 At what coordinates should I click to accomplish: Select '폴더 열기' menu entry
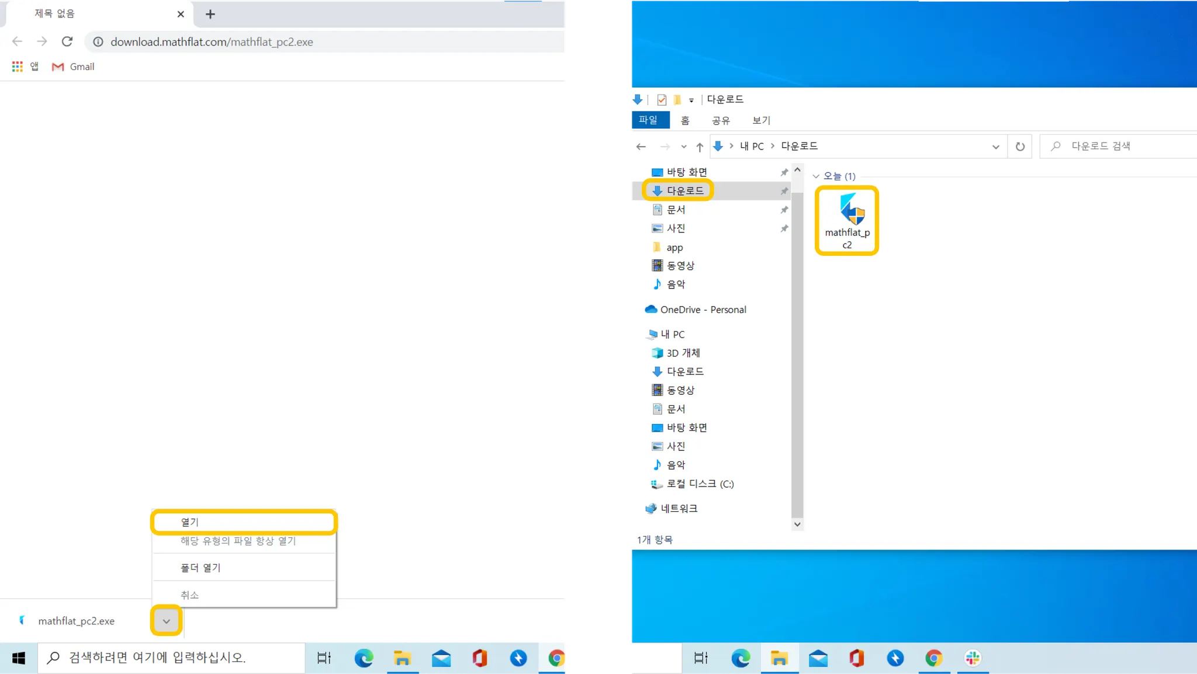200,568
